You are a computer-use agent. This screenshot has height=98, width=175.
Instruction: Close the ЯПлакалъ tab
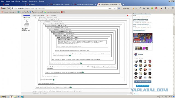click(48, 4)
